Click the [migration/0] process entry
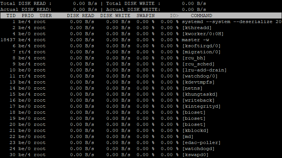282x158 pixels. 201,52
